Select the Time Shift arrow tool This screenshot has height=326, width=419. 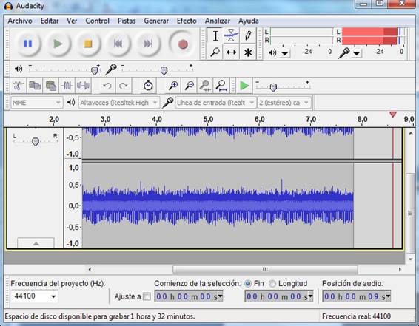click(x=232, y=52)
